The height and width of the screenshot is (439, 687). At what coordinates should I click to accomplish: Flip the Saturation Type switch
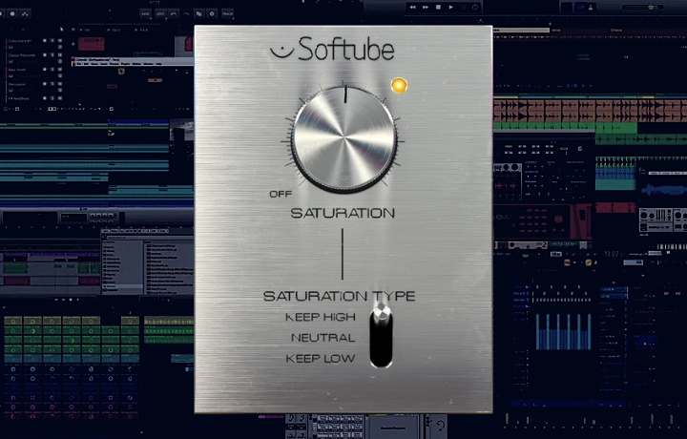point(381,336)
